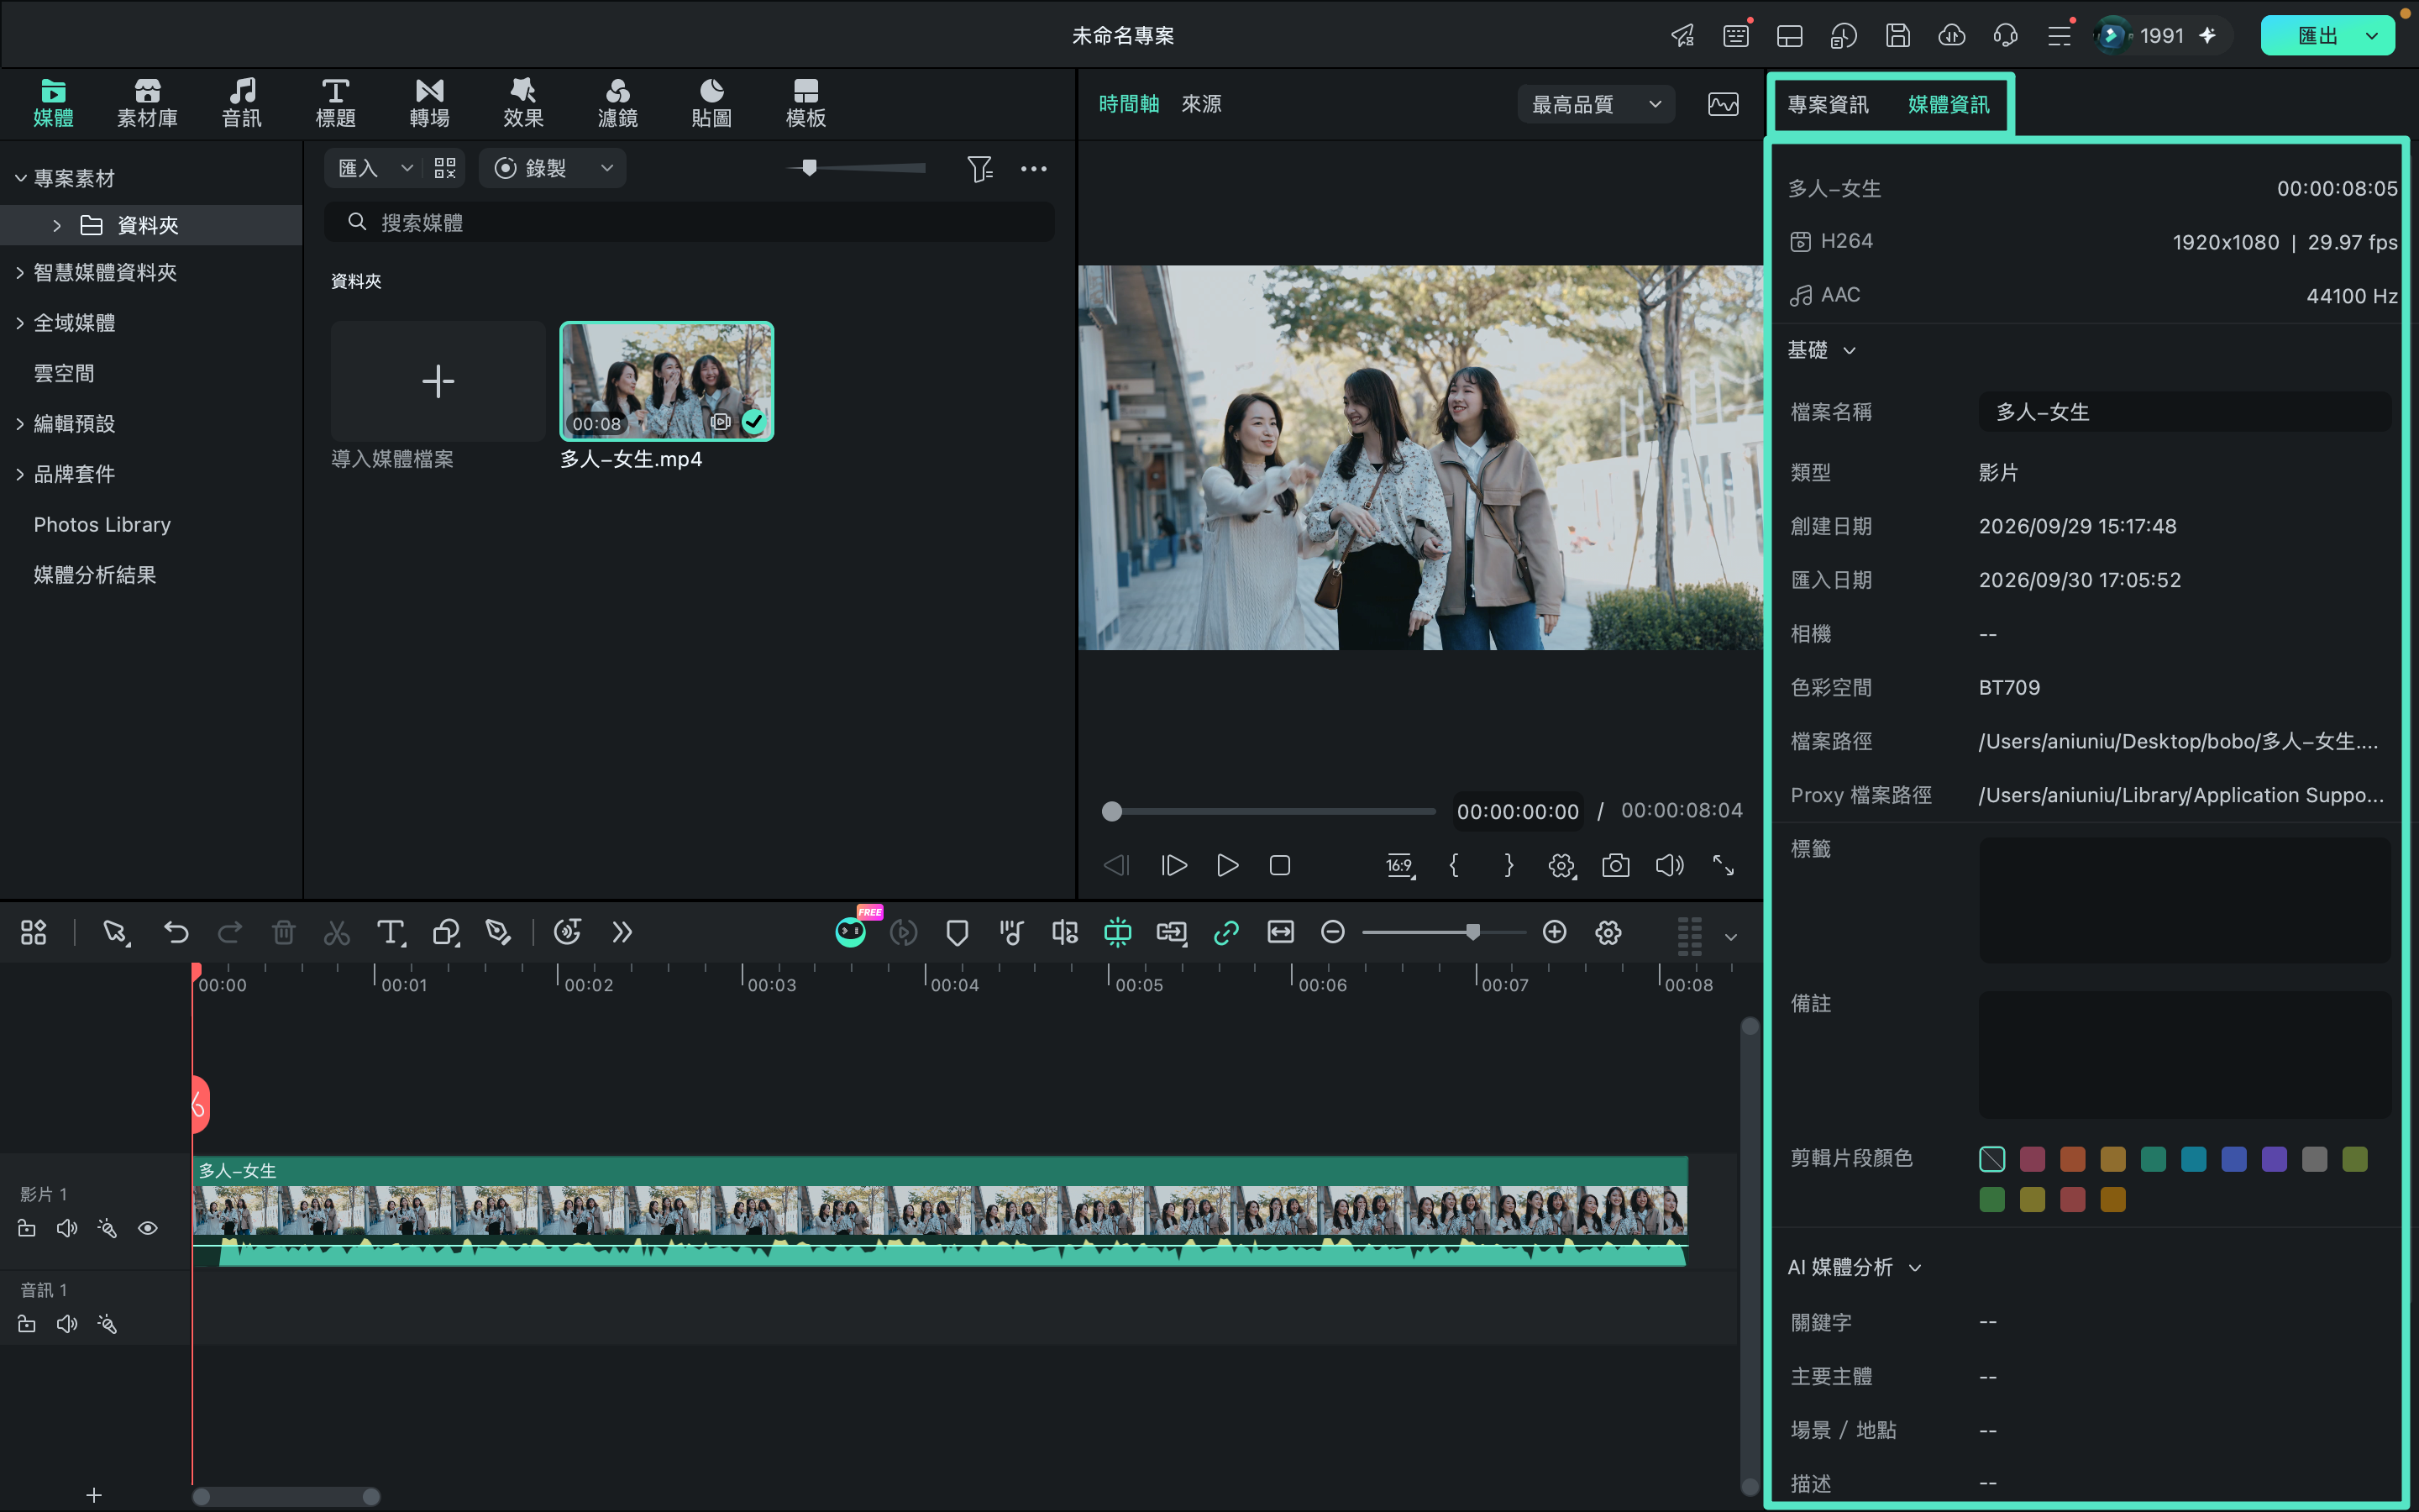Screen dimensions: 2419x1512
Task: Select the 時間軸 preview tab
Action: coord(1129,104)
